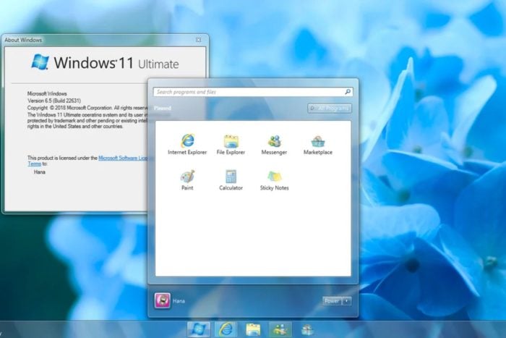Open File Explorer taskbar icon
This screenshot has height=338, width=506.
click(253, 329)
